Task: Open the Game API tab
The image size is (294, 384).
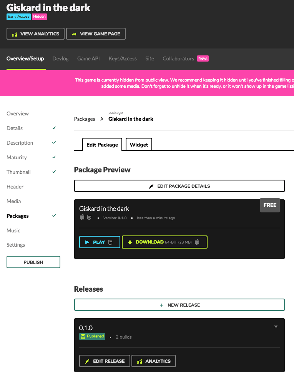Action: 88,58
